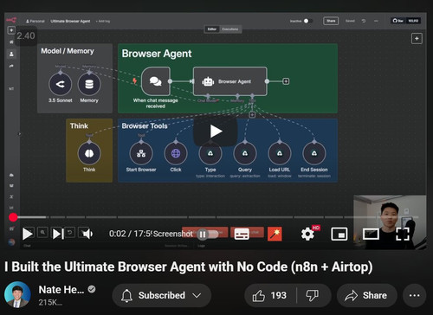This screenshot has height=315, width=433.
Task: Click the Think brain node in video
Action: 89,153
